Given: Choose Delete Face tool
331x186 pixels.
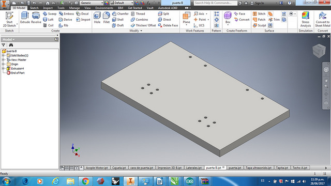Looking at the screenshot, I should pos(168,25).
